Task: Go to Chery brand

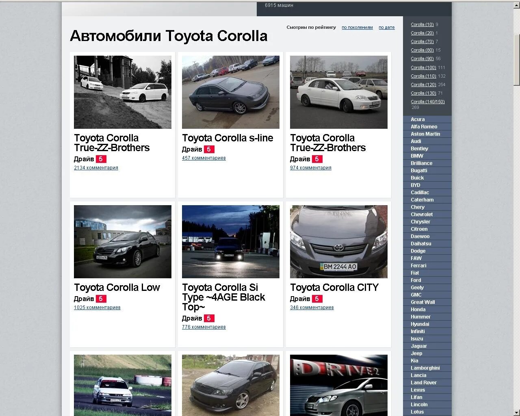Action: coord(418,207)
